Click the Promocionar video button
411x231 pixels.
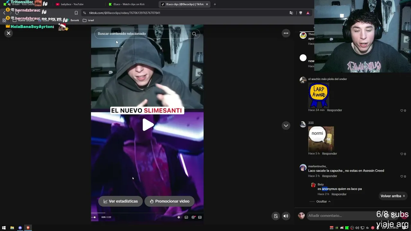(169, 201)
